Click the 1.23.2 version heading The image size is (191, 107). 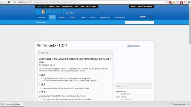point(42,92)
